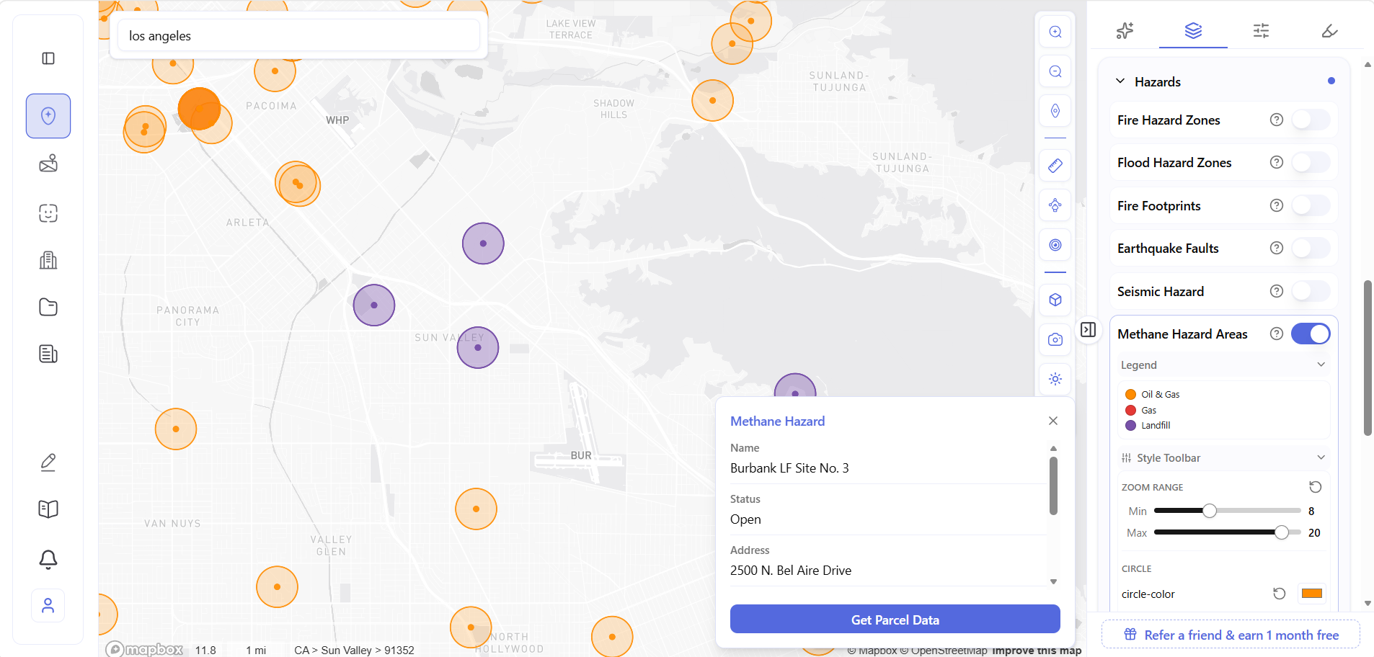1374x657 pixels.
Task: Click the drone-style map tool icon
Action: [1055, 205]
